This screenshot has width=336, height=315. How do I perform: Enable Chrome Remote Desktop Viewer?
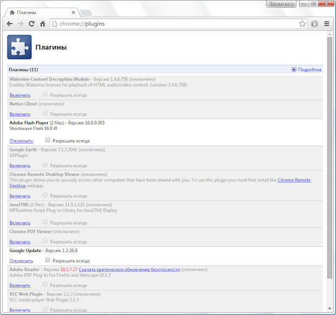pos(20,196)
